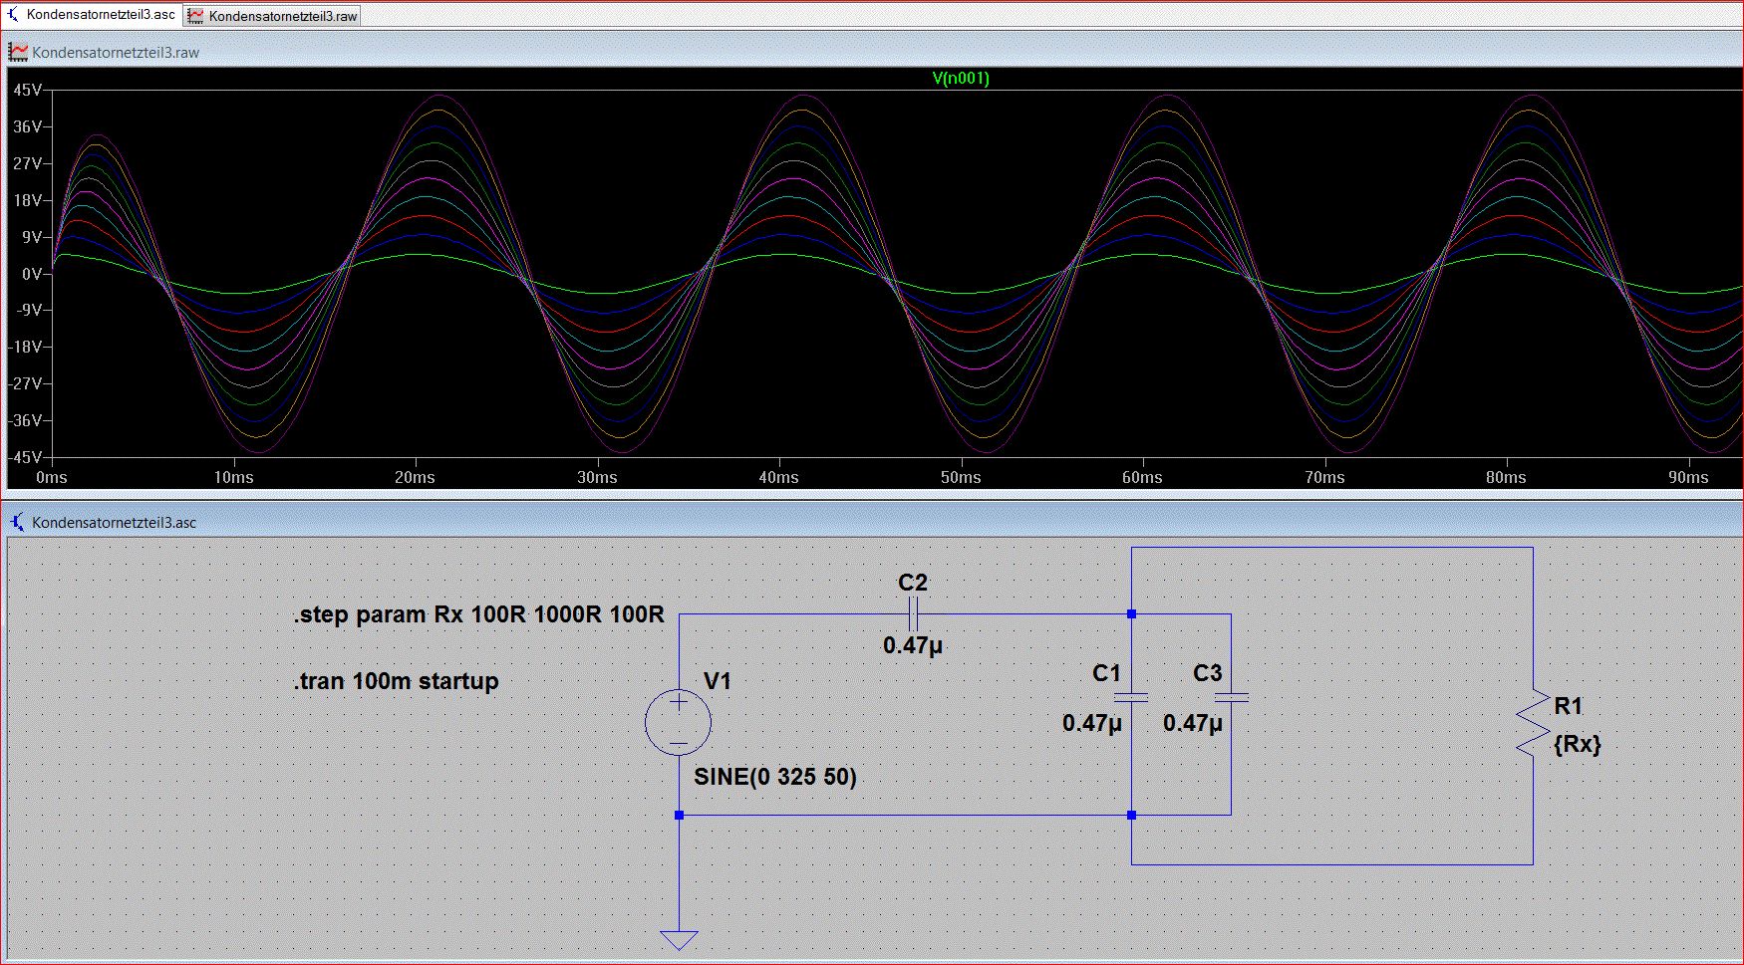Click the wire junction above capacitor C1

tap(1131, 614)
